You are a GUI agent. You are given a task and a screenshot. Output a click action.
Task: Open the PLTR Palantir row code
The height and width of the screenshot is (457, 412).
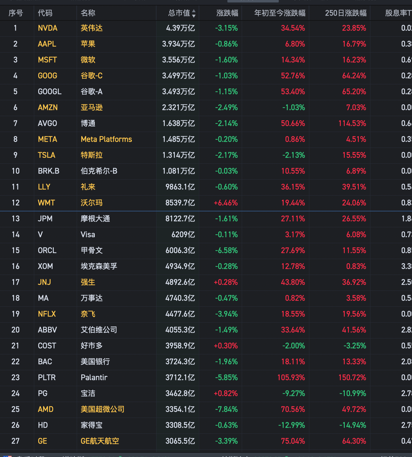pos(46,378)
